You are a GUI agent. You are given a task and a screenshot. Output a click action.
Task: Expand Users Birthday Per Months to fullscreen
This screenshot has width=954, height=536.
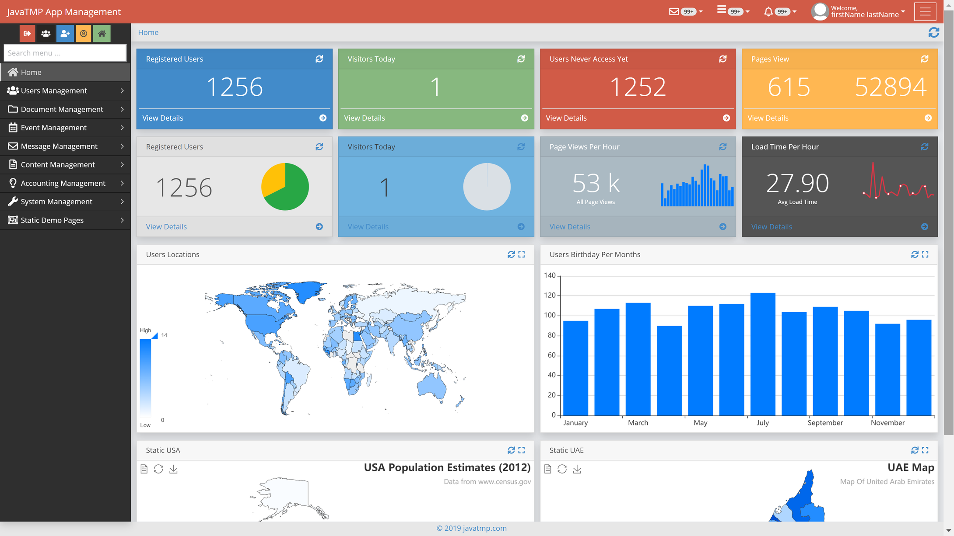click(x=925, y=254)
